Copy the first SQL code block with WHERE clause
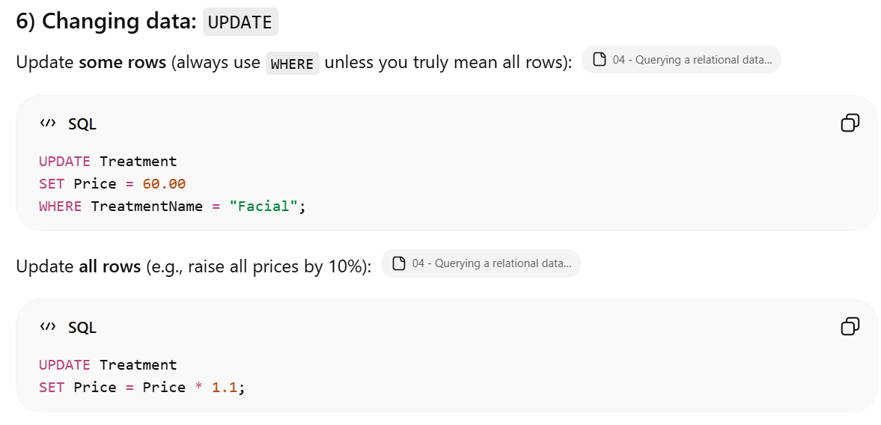The image size is (881, 425). pos(850,123)
